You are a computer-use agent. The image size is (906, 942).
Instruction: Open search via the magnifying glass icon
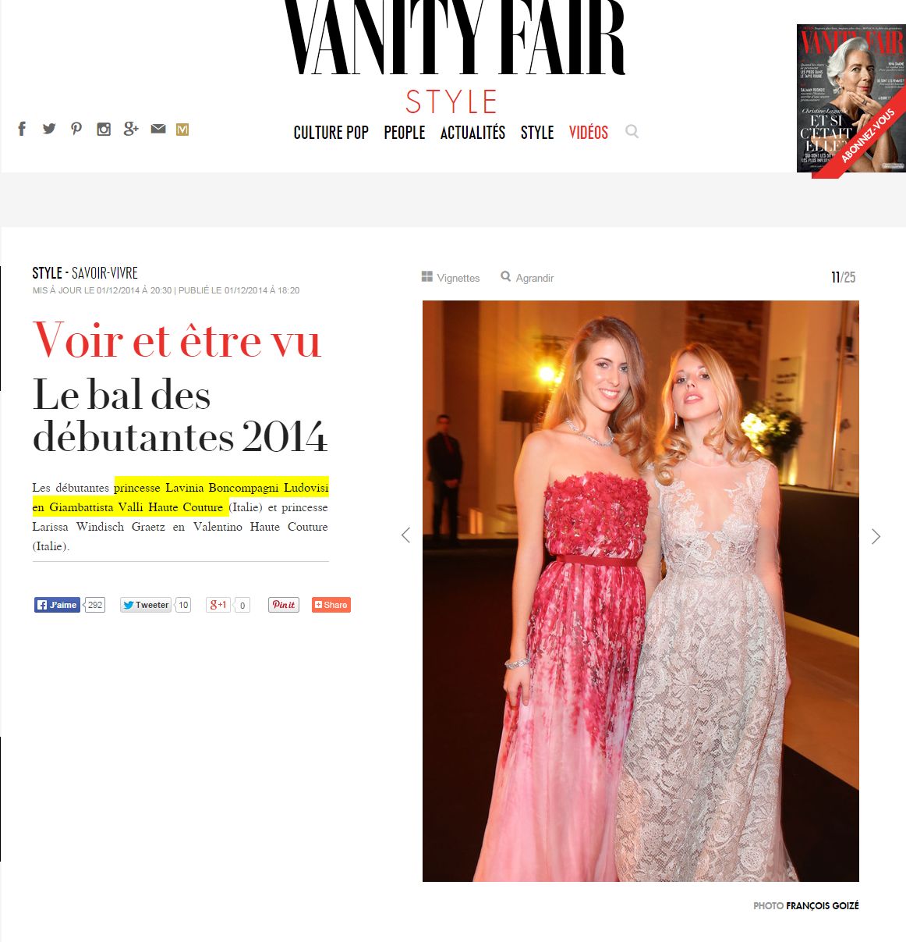632,132
